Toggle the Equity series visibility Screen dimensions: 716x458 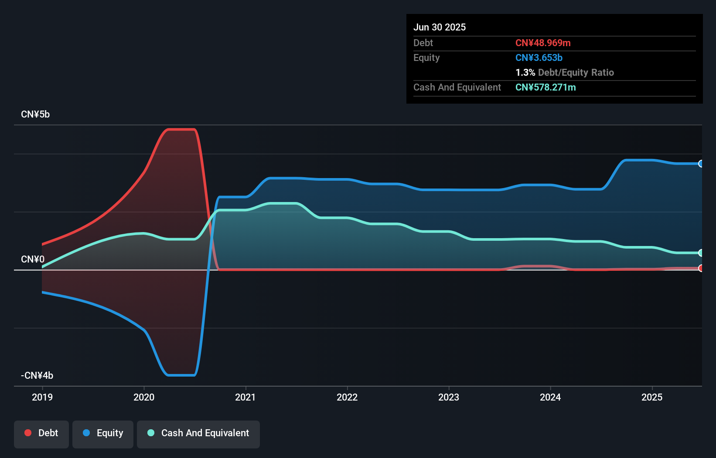point(102,434)
